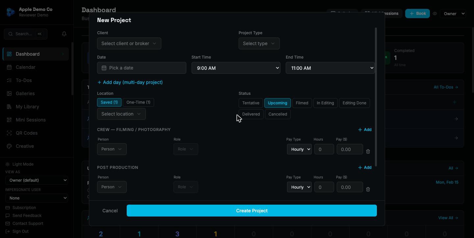Image resolution: width=474 pixels, height=238 pixels.
Task: Click the Dashboard grid icon in sidebar
Action: pos(9,54)
